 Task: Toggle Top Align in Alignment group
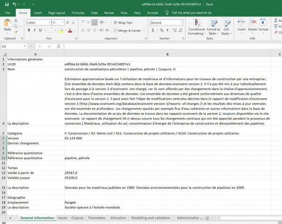[x=83, y=22]
